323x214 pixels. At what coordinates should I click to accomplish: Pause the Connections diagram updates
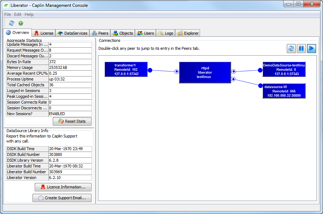tap(301, 48)
